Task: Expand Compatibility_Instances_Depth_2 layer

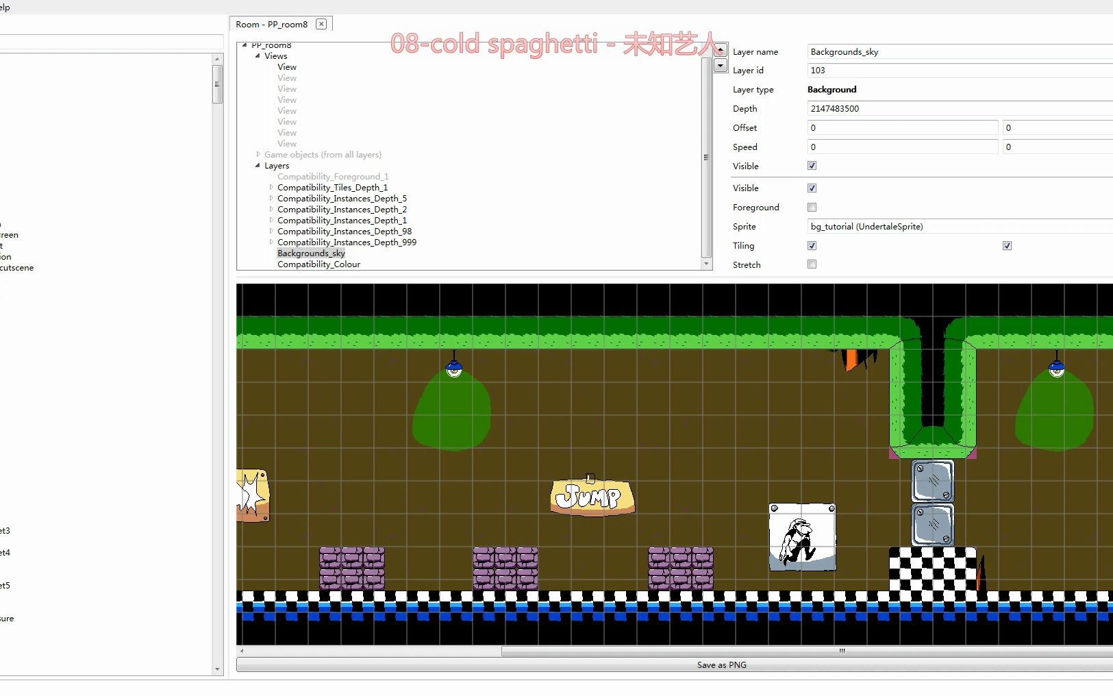Action: pos(271,210)
